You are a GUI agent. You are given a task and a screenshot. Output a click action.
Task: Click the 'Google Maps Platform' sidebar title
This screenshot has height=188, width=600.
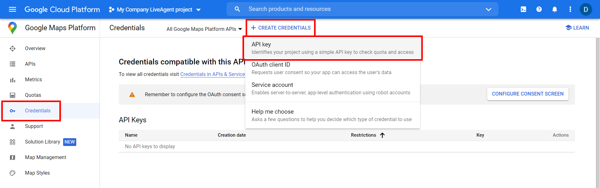point(60,28)
